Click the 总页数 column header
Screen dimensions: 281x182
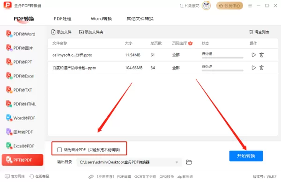point(156,43)
